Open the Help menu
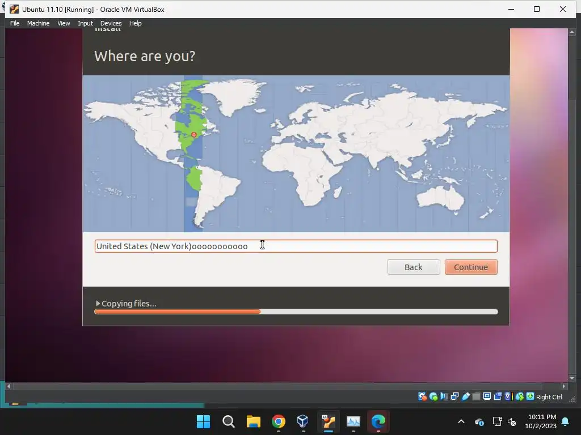581x435 pixels. point(135,23)
